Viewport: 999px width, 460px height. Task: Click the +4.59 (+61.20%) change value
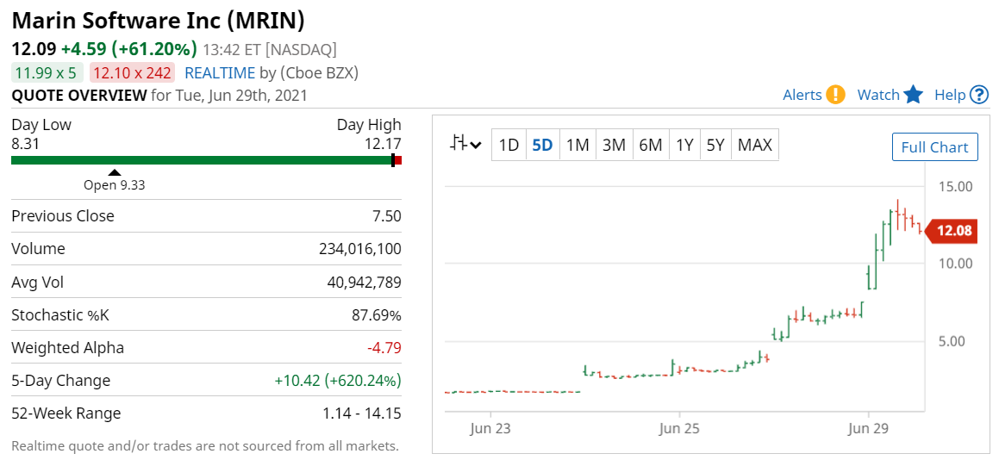tap(129, 49)
